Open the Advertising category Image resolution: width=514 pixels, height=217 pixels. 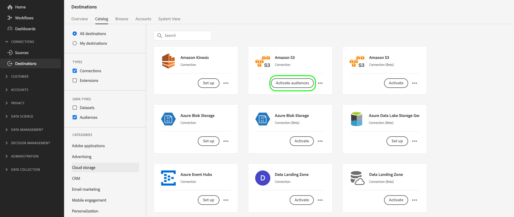82,157
